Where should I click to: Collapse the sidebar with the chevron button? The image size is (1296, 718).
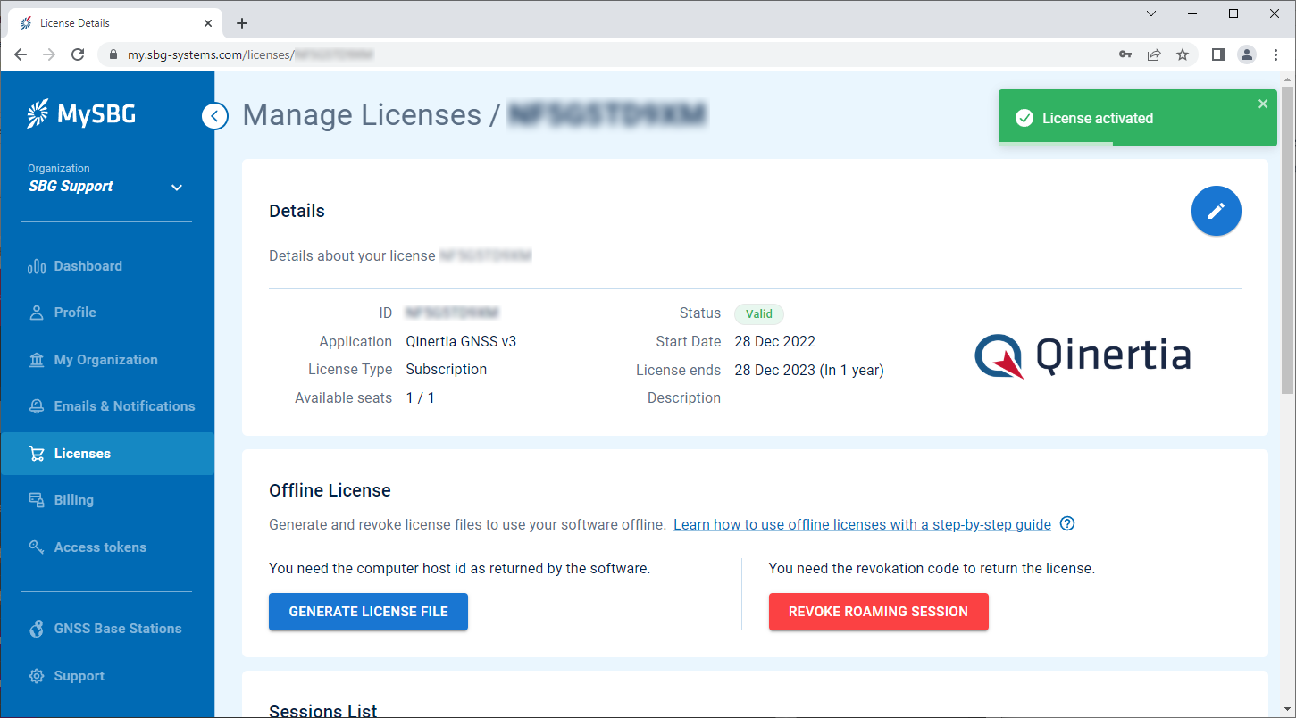coord(214,116)
